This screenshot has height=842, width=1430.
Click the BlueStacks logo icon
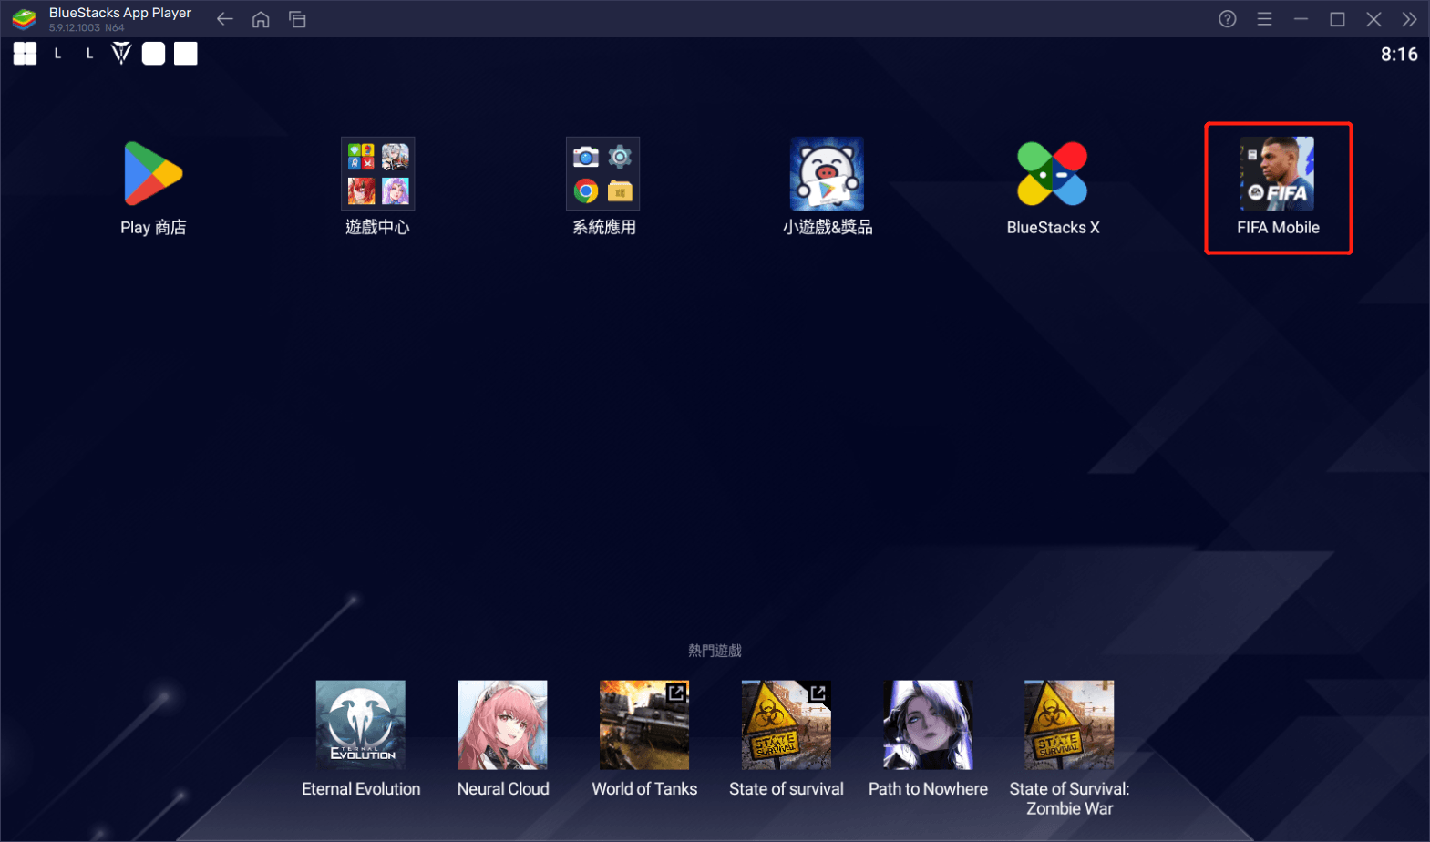coord(24,19)
